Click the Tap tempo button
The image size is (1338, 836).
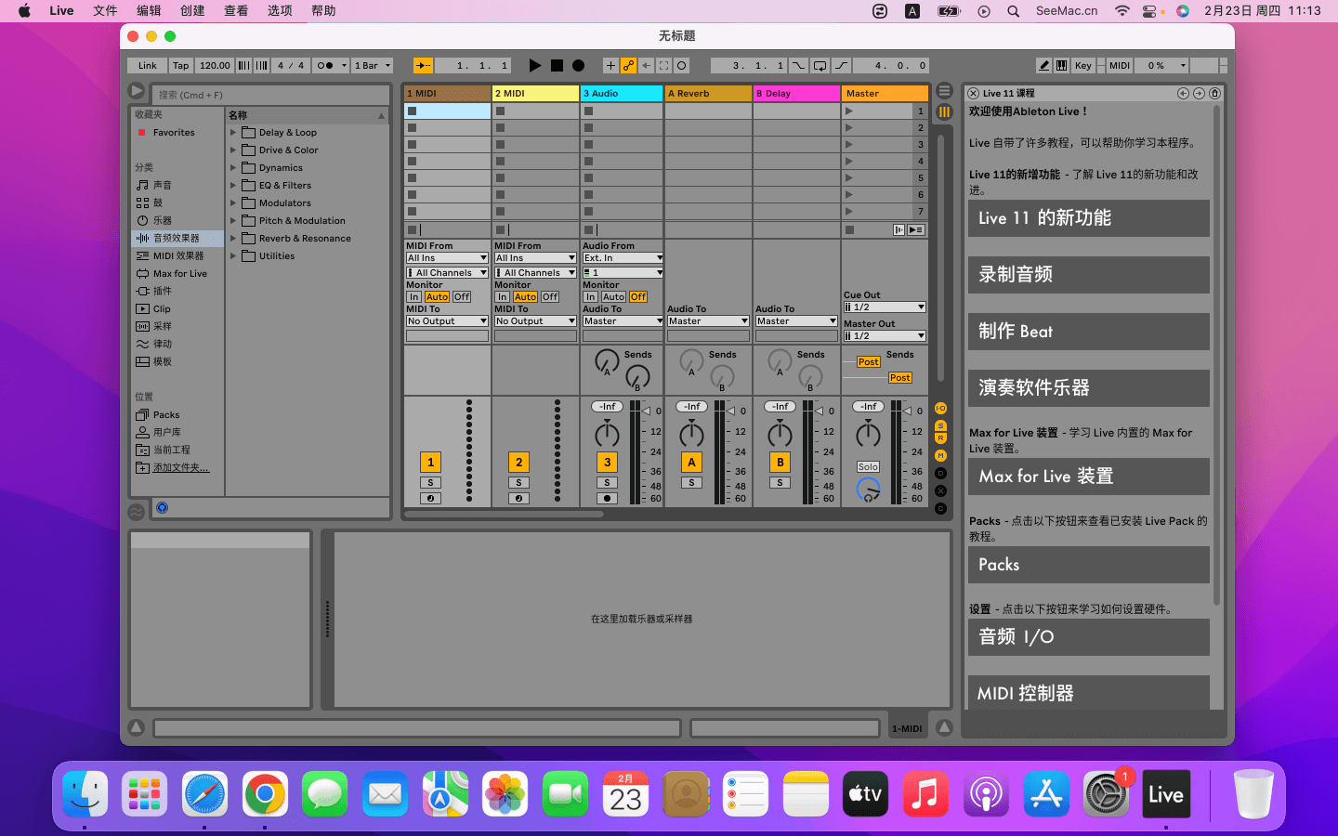pos(181,65)
